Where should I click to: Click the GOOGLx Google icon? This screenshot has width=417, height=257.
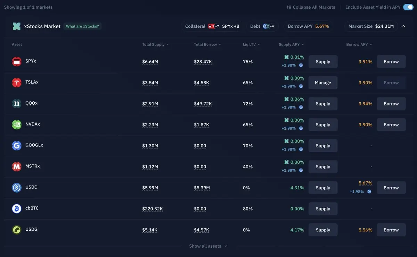(x=17, y=146)
